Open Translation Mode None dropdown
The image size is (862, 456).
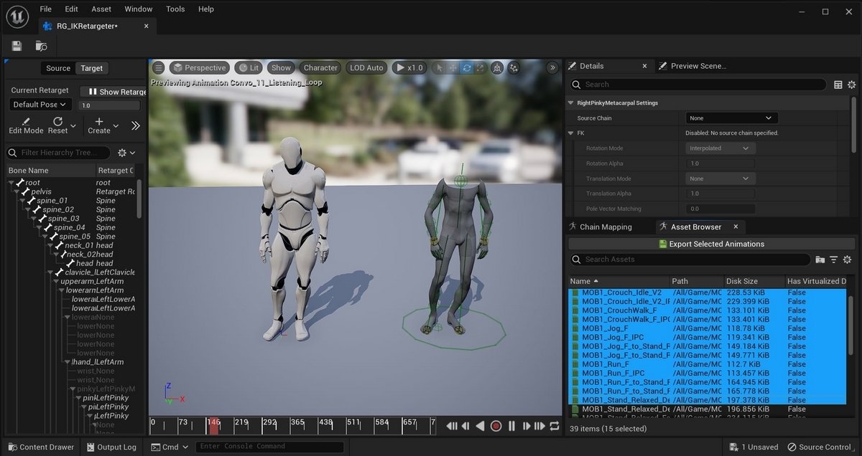(720, 179)
